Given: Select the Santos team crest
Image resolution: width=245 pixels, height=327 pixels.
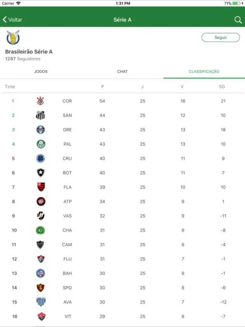Looking at the screenshot, I should 41,115.
